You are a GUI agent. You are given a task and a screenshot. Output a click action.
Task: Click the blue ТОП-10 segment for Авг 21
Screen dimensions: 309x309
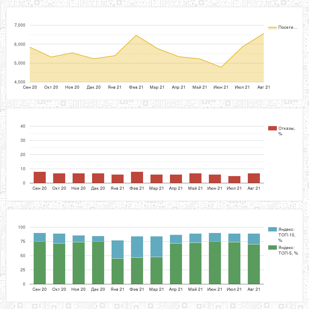coord(254,239)
